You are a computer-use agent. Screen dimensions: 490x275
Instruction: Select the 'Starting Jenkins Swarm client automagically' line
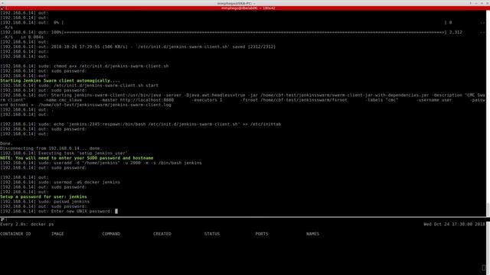60,81
